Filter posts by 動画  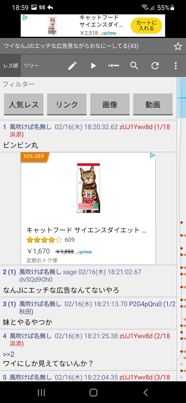click(x=153, y=104)
